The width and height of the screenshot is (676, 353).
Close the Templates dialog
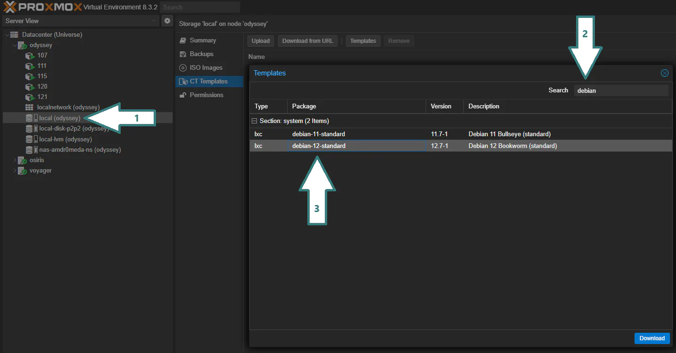(665, 73)
